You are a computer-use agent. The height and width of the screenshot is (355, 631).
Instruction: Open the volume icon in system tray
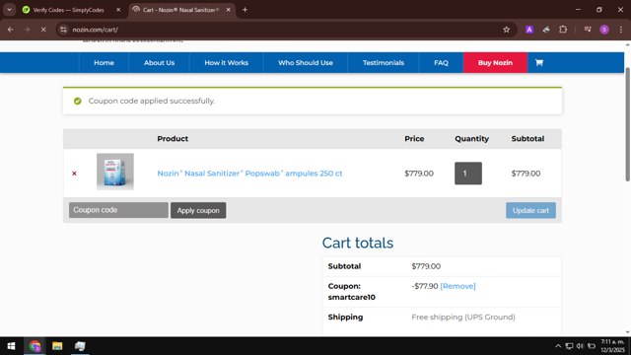(580, 346)
